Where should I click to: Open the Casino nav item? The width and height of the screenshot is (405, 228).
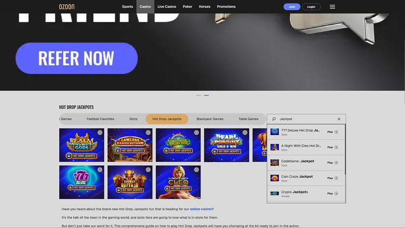(x=145, y=7)
